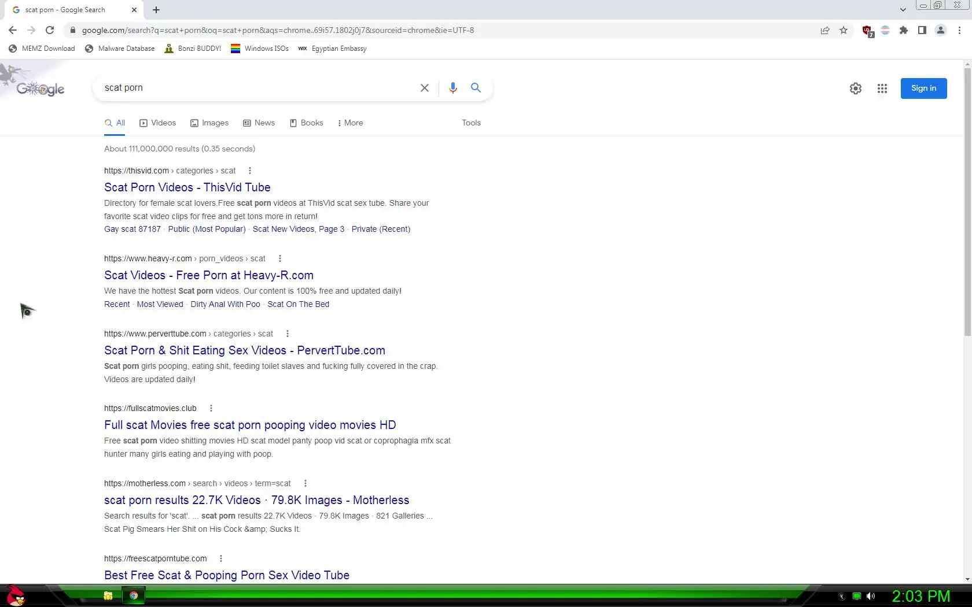
Task: Open the Google apps grid
Action: click(882, 88)
